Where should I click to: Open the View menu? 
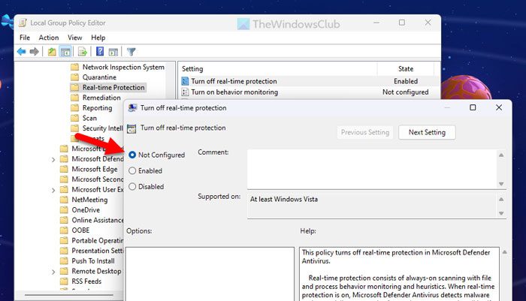click(x=75, y=38)
